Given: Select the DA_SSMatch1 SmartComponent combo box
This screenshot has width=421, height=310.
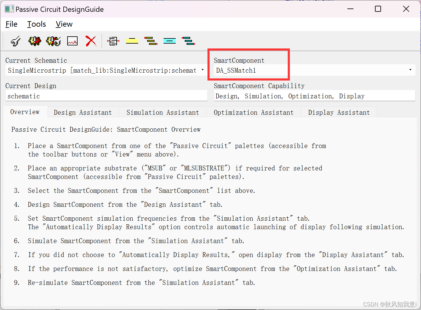Looking at the screenshot, I should point(314,70).
